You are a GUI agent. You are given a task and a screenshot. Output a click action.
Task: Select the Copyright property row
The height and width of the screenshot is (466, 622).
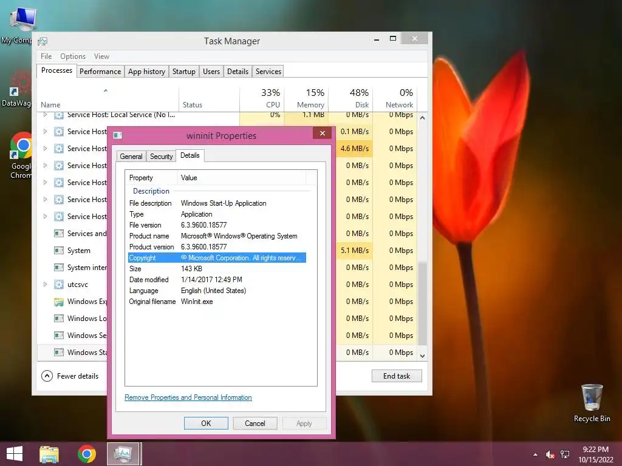[x=217, y=258]
